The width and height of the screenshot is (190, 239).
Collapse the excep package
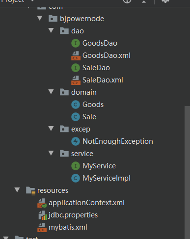coord(51,129)
